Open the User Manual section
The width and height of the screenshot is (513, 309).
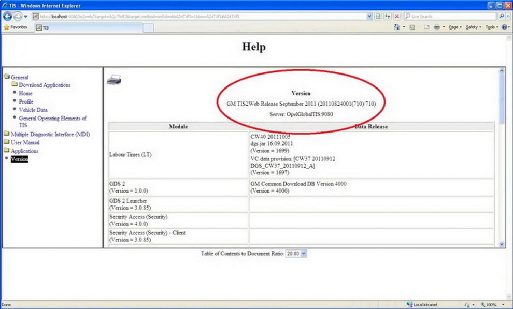coord(26,142)
